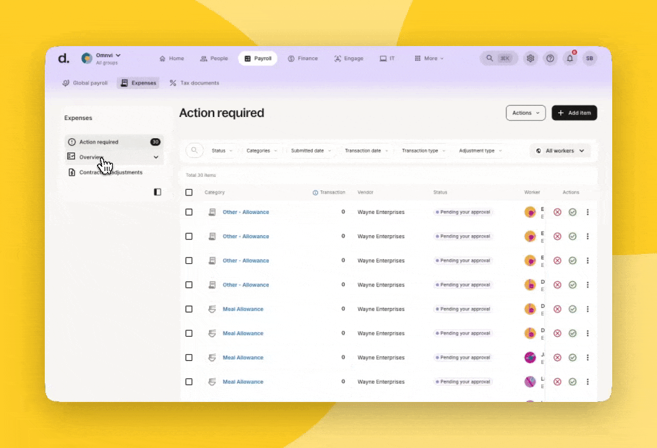Open the Status filter dropdown
The height and width of the screenshot is (448, 657).
[x=221, y=151]
